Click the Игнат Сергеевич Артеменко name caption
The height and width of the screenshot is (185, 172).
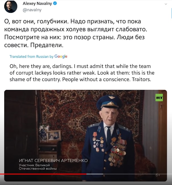coord(53,161)
